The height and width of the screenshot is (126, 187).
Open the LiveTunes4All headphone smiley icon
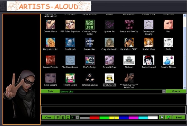click(109, 78)
